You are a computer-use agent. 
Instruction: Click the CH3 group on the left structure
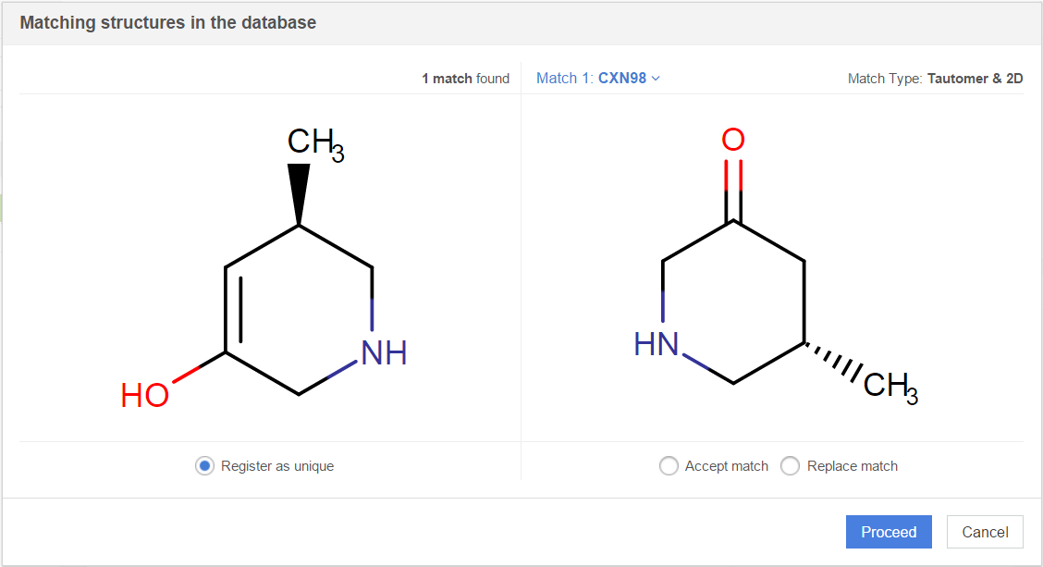pyautogui.click(x=314, y=144)
